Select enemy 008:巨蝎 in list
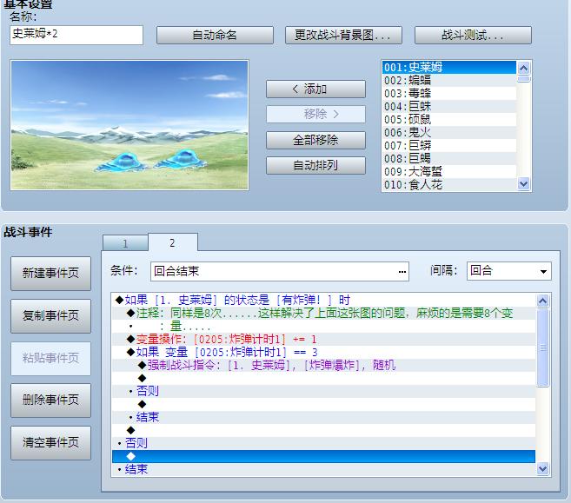Screen dimensions: 571x503 (449, 159)
